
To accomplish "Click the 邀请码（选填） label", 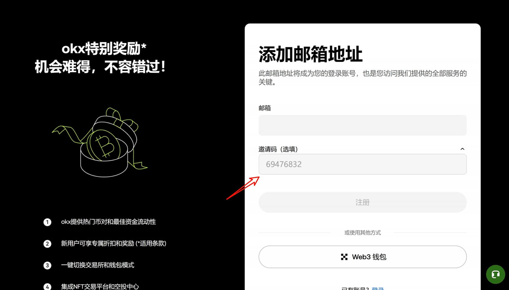I will pyautogui.click(x=278, y=149).
